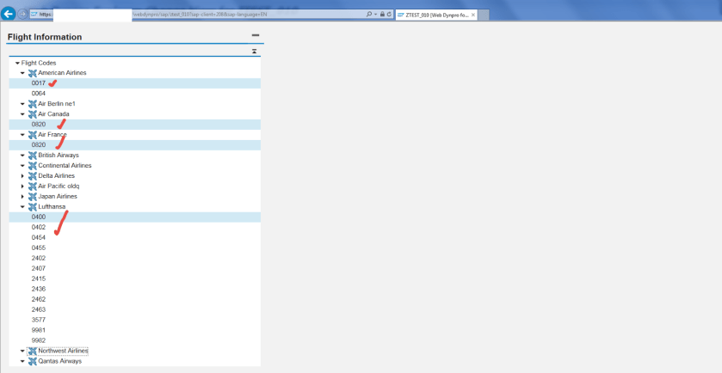Select Lufthansa flight 0400

tap(39, 217)
